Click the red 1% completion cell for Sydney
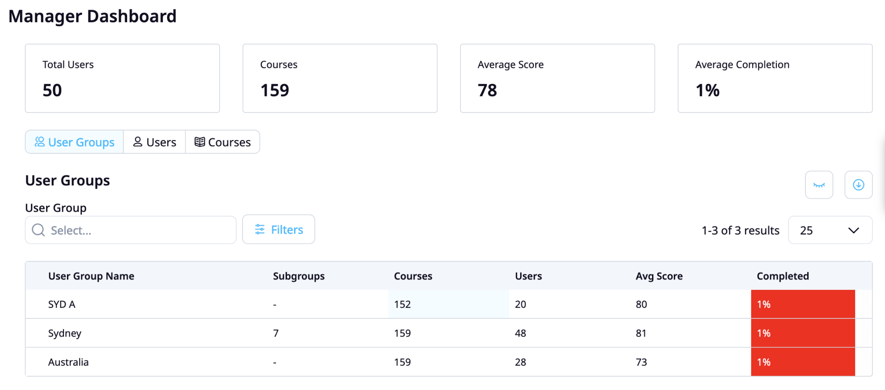Viewport: 885px width, 390px height. point(802,333)
